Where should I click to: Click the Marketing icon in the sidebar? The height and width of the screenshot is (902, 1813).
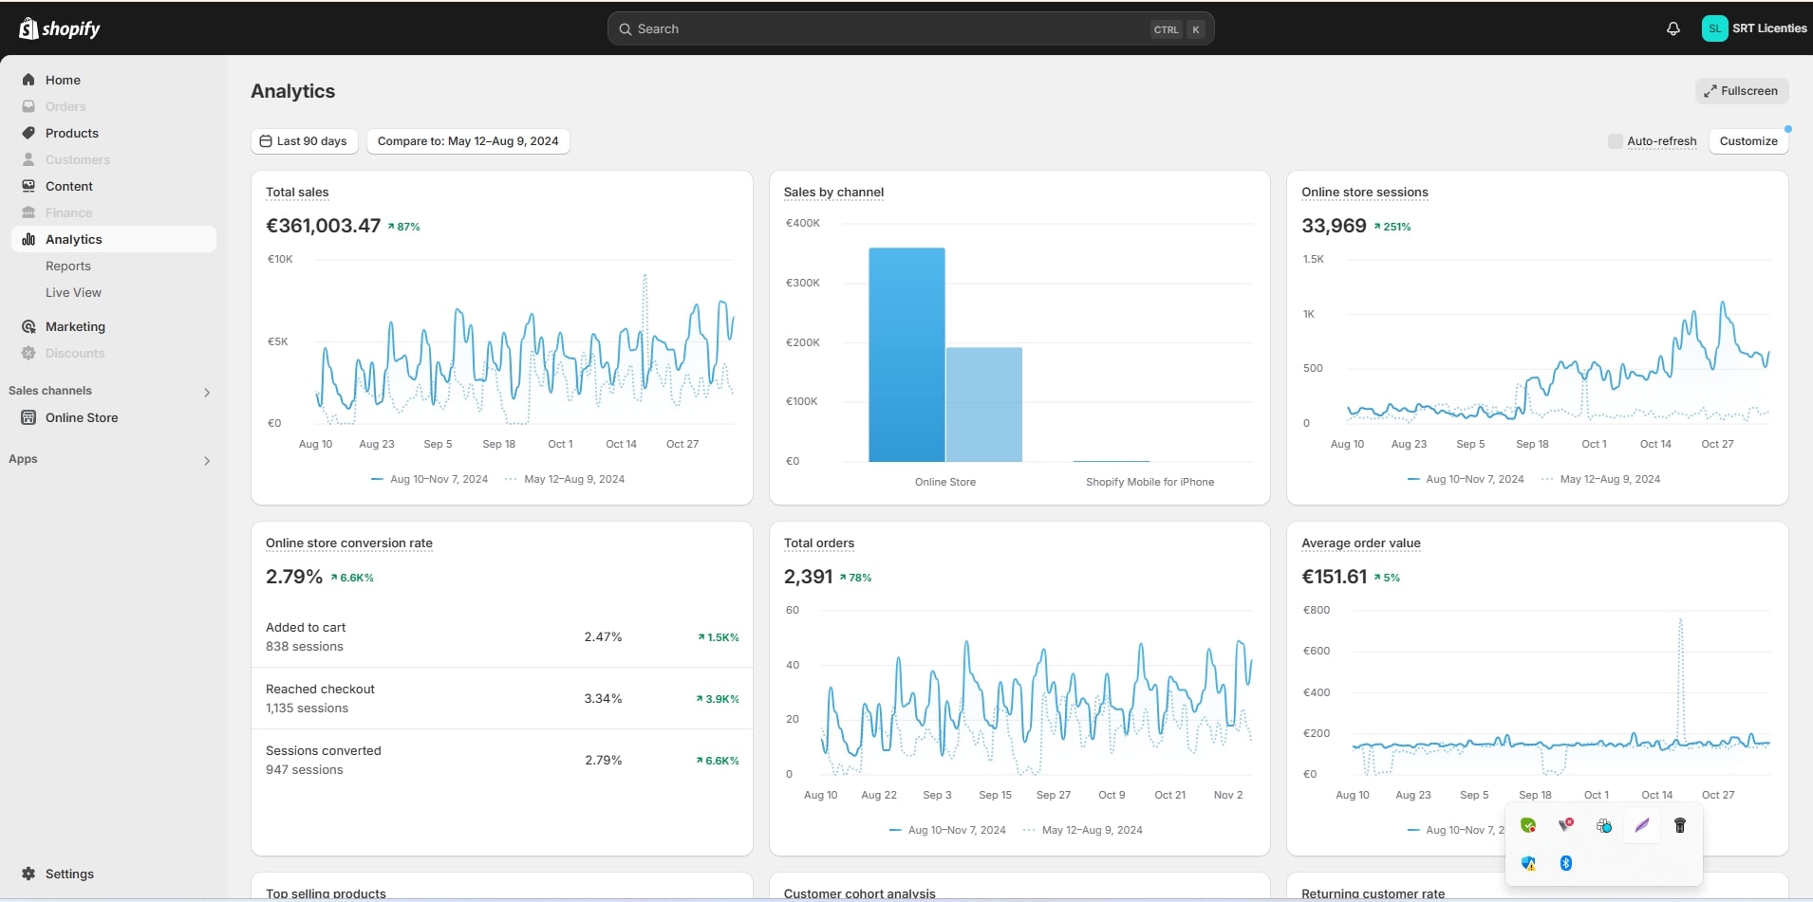coord(28,326)
